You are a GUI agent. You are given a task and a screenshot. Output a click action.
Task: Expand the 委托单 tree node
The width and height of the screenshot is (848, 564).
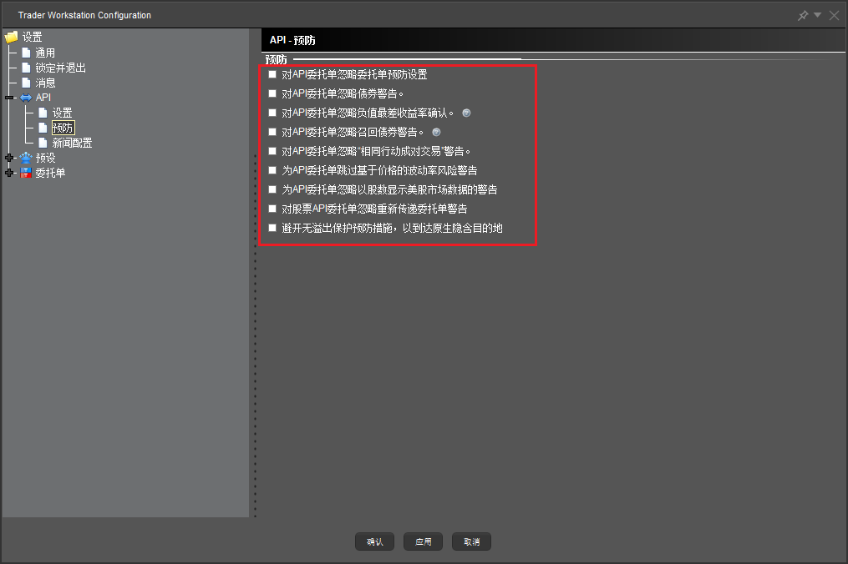point(9,173)
